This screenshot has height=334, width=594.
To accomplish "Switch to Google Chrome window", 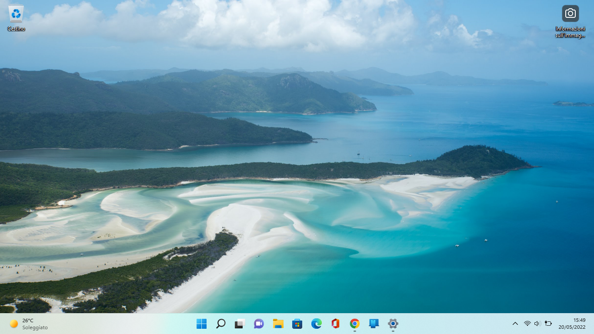I will pos(355,324).
